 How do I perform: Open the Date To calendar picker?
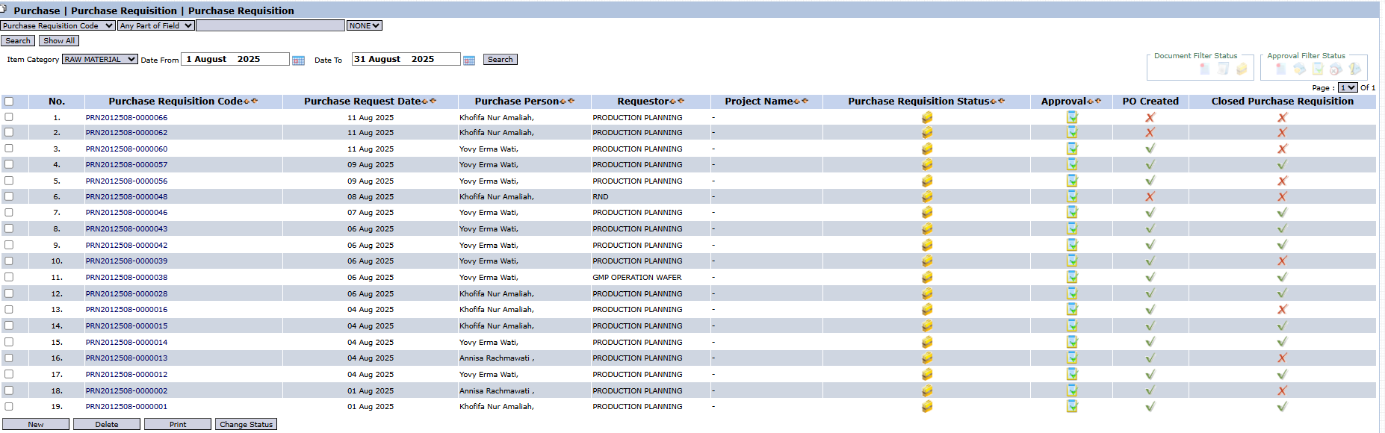coord(469,60)
